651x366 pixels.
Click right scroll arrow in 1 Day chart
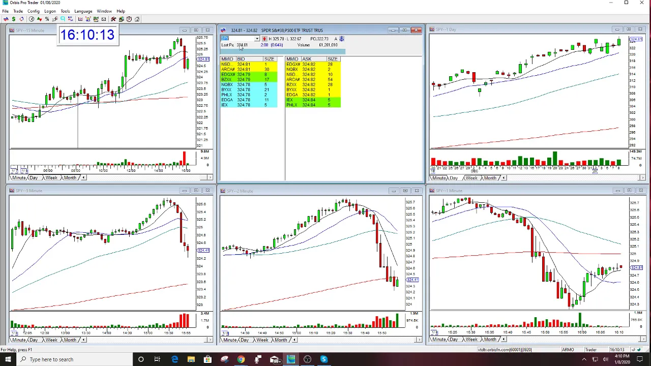(x=643, y=178)
